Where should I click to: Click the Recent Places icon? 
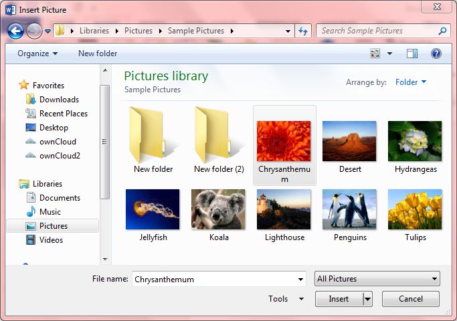tap(31, 113)
